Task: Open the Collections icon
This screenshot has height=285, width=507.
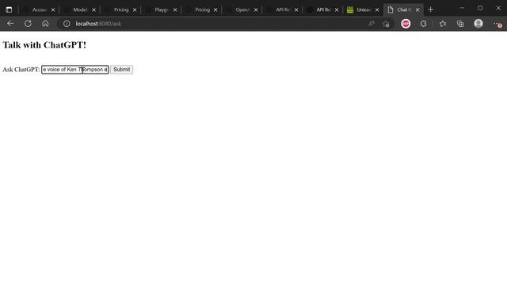Action: 460,24
